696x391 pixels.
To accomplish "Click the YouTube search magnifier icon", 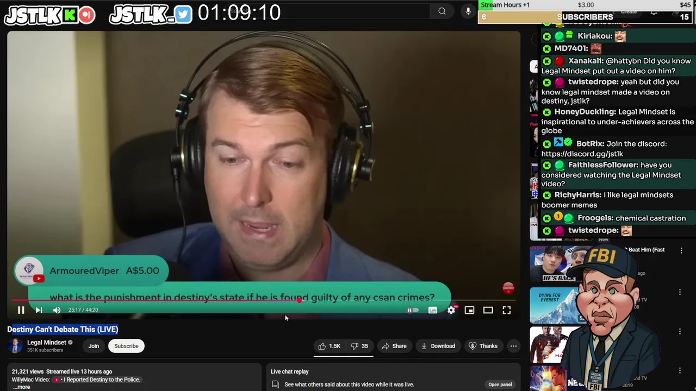I will coord(442,11).
